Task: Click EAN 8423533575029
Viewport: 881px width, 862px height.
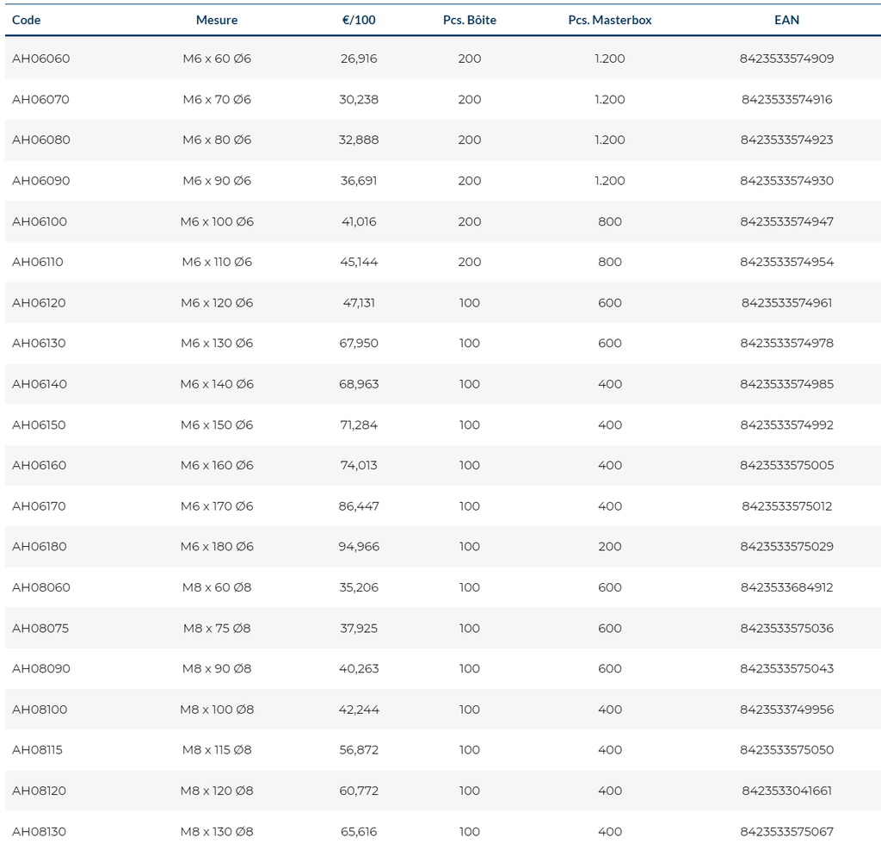Action: coord(786,547)
